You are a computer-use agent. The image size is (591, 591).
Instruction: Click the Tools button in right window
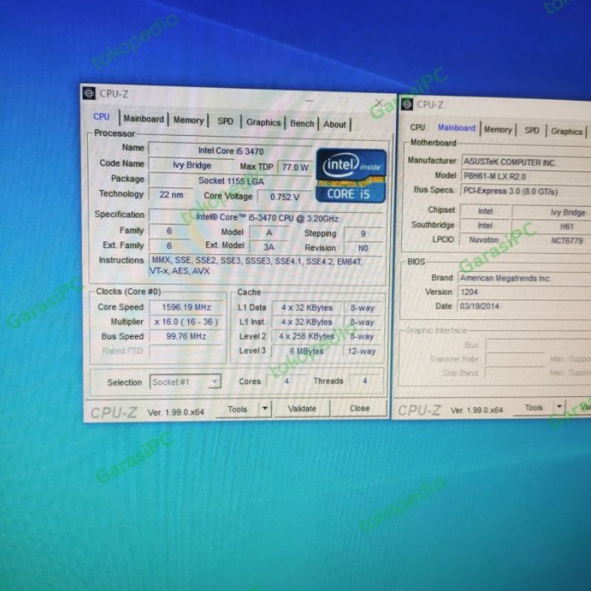[x=533, y=408]
